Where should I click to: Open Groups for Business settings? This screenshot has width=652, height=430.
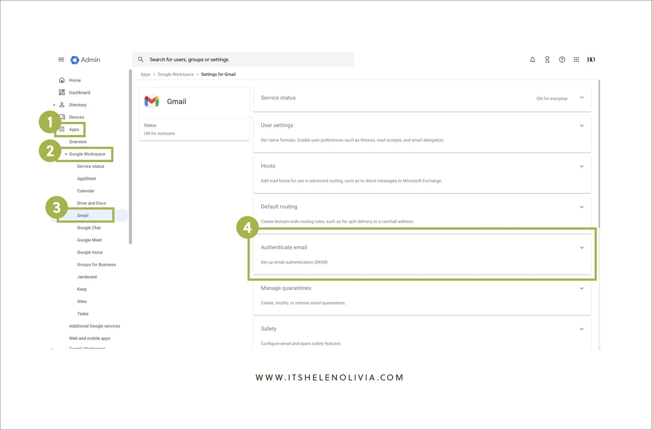coord(96,264)
